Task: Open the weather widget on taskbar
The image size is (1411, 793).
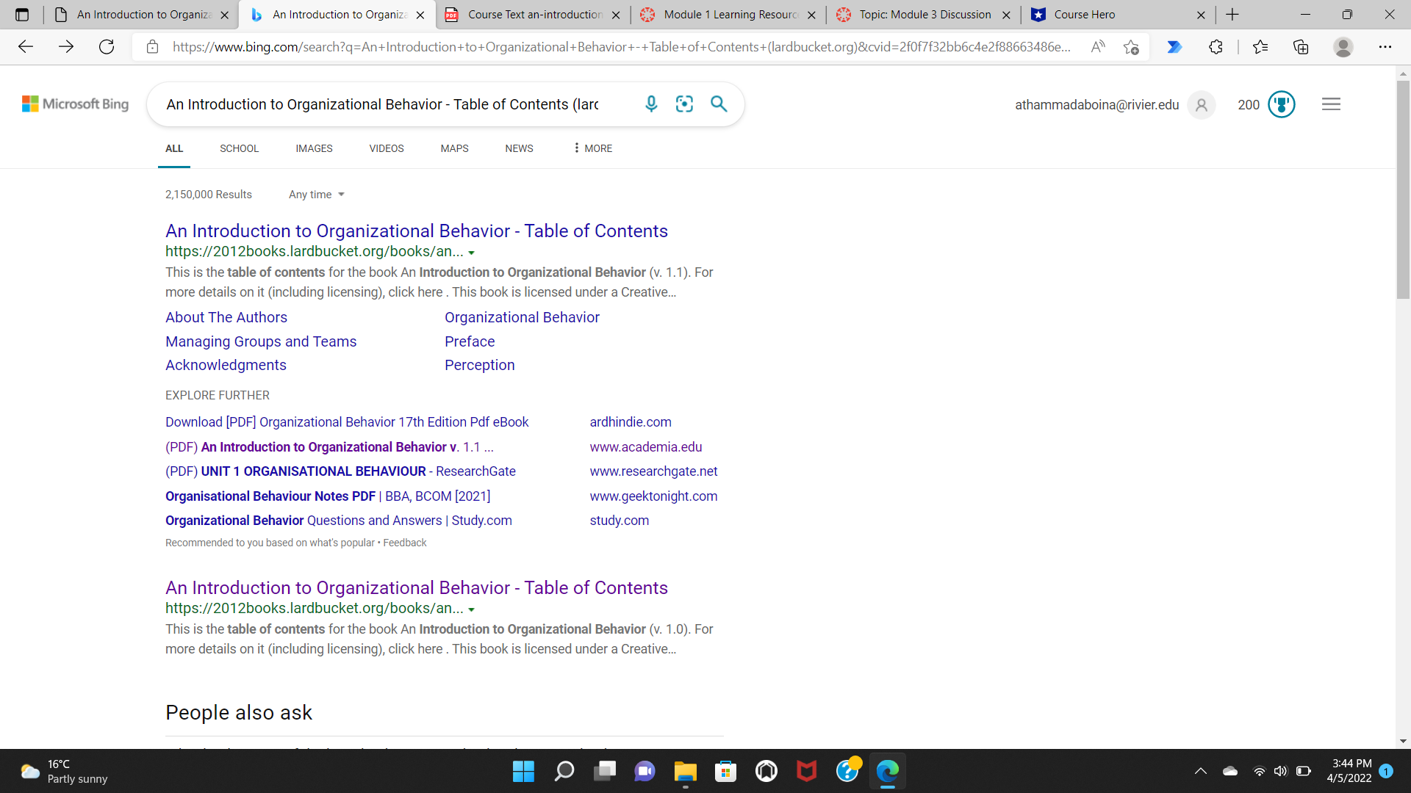Action: (65, 771)
